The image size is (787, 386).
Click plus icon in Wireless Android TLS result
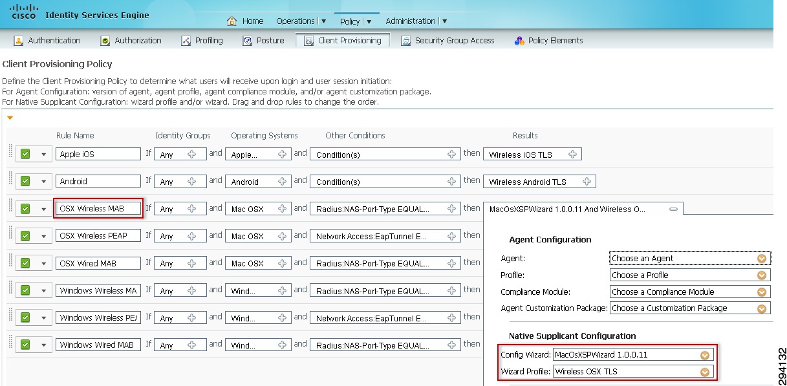point(587,182)
